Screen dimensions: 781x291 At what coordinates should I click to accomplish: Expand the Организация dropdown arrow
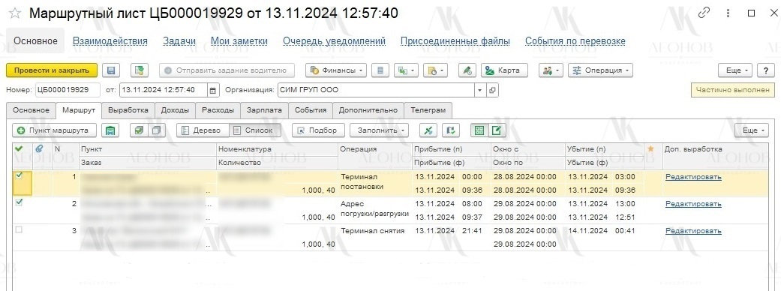pos(480,90)
